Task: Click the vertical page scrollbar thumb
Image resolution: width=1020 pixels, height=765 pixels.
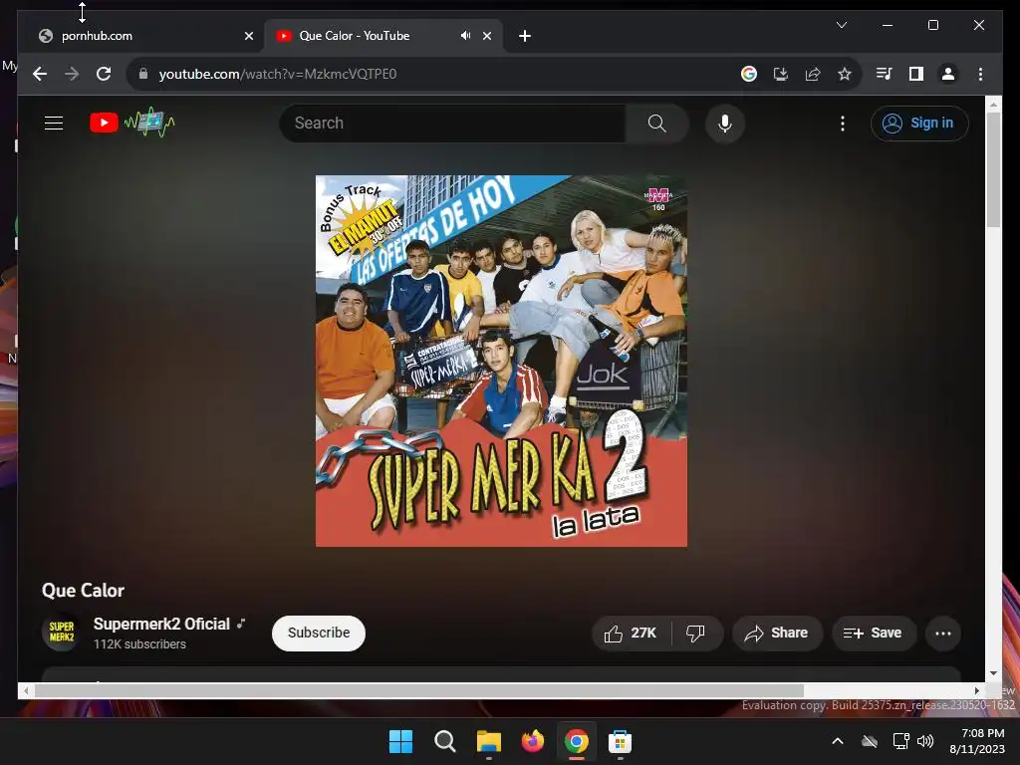Action: coord(993,169)
